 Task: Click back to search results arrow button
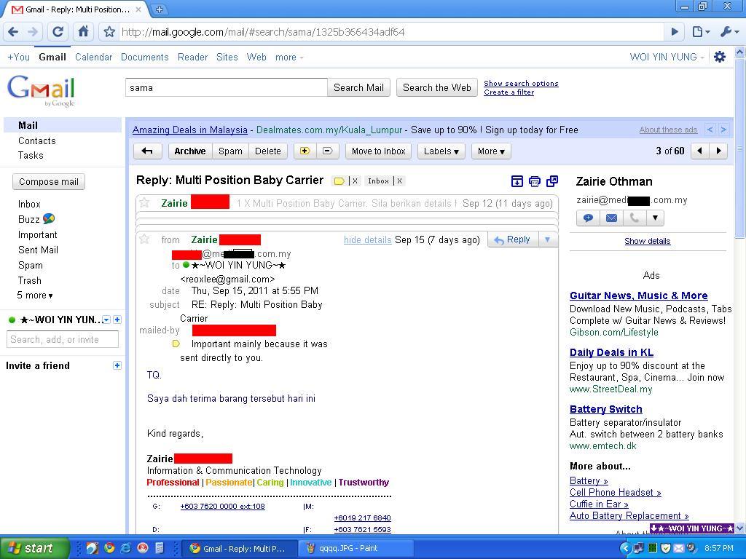[147, 151]
